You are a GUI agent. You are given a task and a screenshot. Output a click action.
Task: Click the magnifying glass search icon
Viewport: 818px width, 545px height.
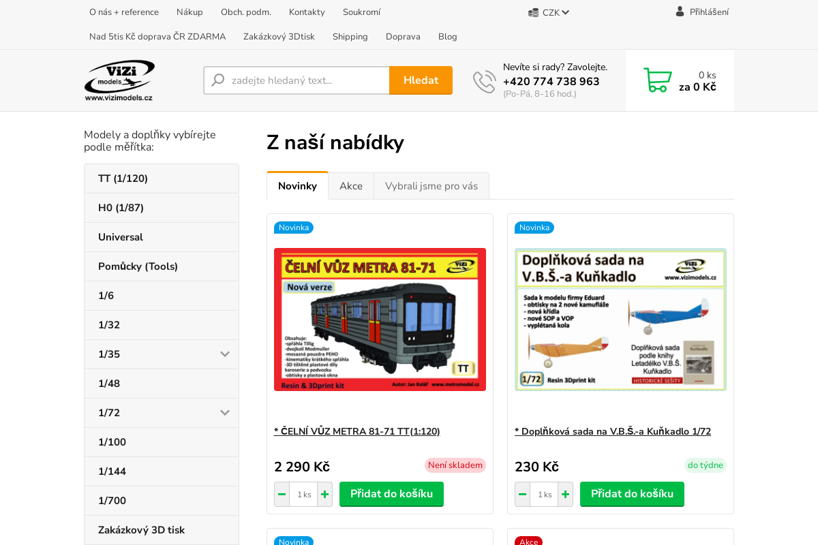coord(217,80)
